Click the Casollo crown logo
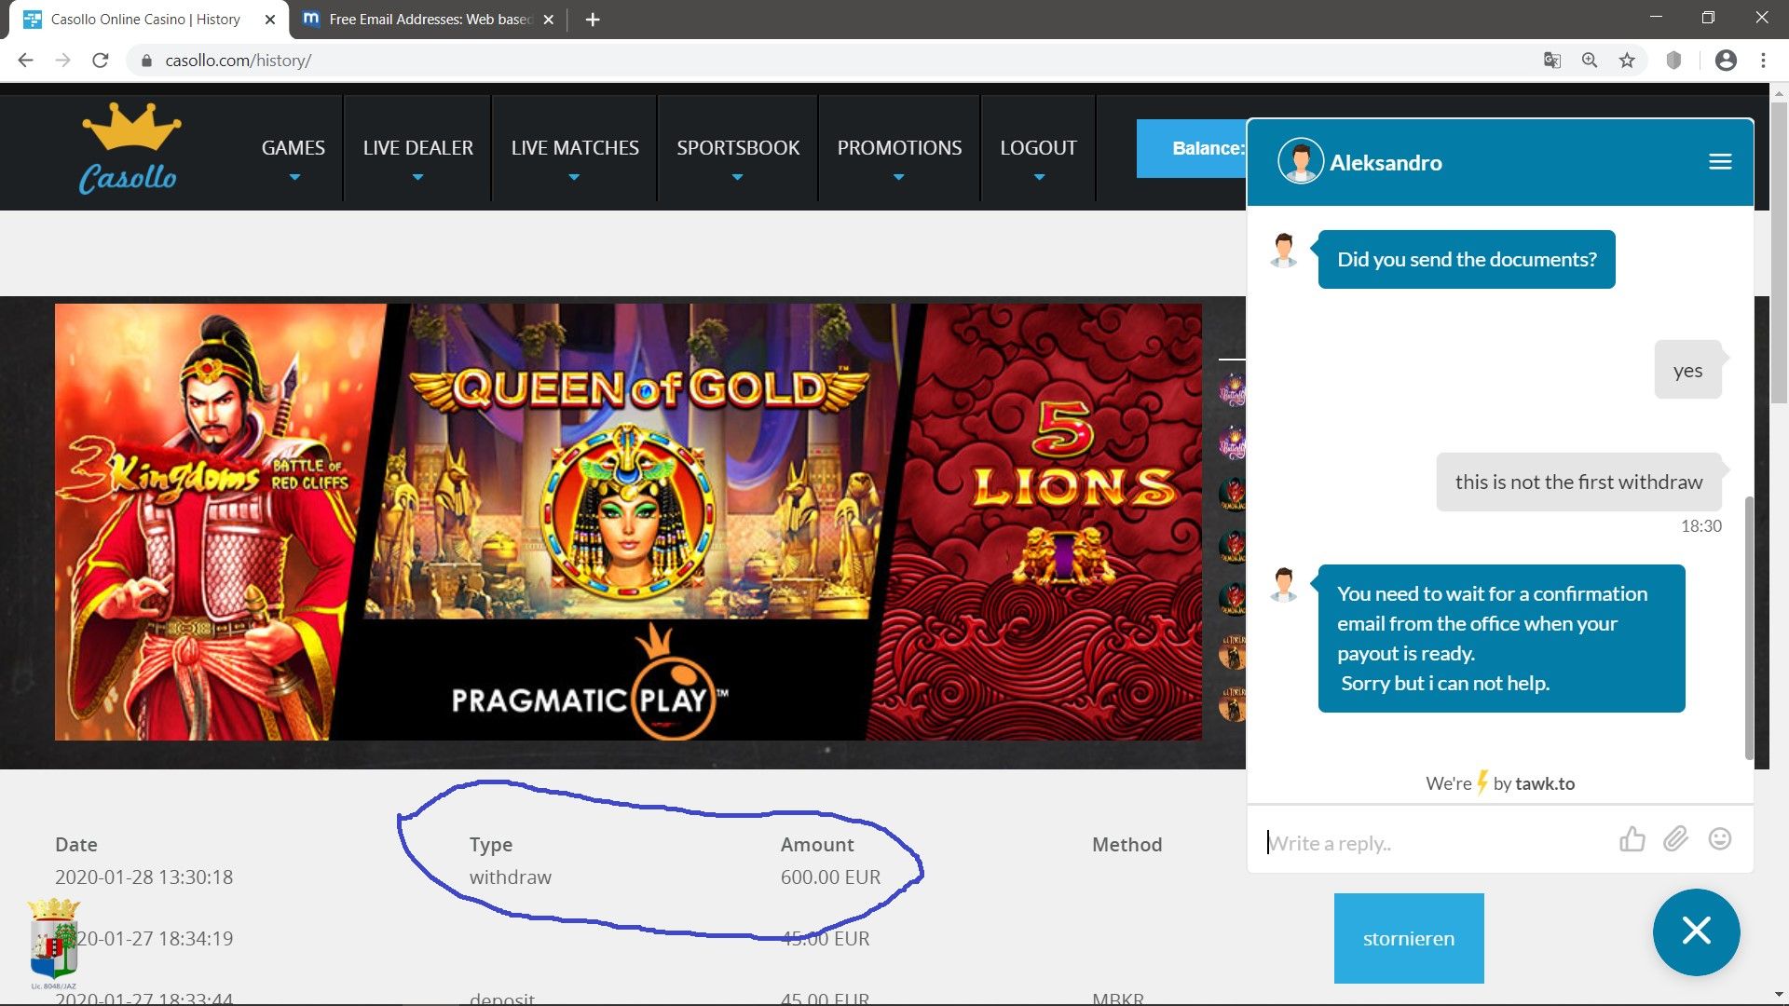 (130, 148)
